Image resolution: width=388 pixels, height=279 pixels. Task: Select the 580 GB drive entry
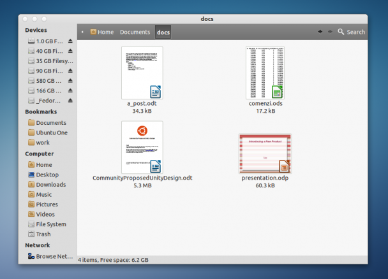45,81
